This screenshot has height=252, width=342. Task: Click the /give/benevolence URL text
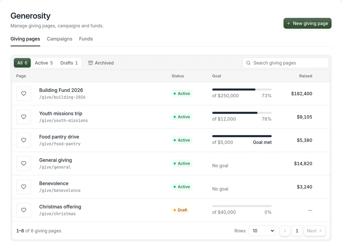click(x=60, y=191)
